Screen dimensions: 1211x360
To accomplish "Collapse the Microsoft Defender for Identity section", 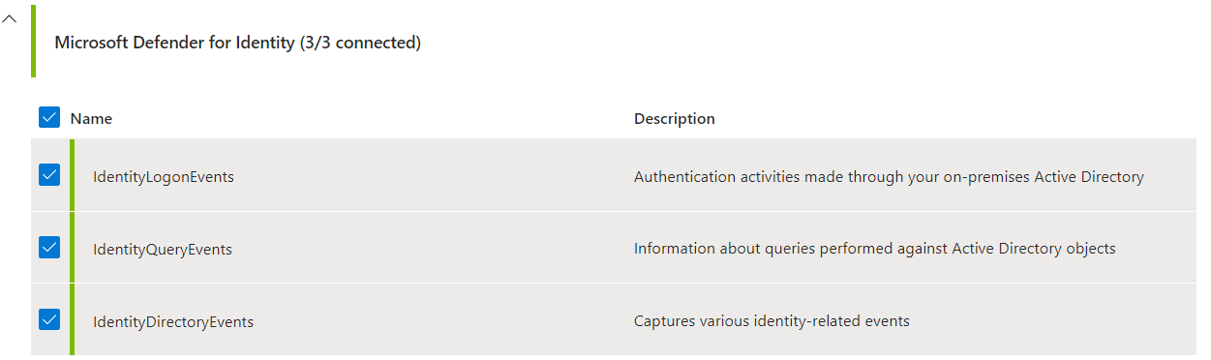I will (10, 18).
